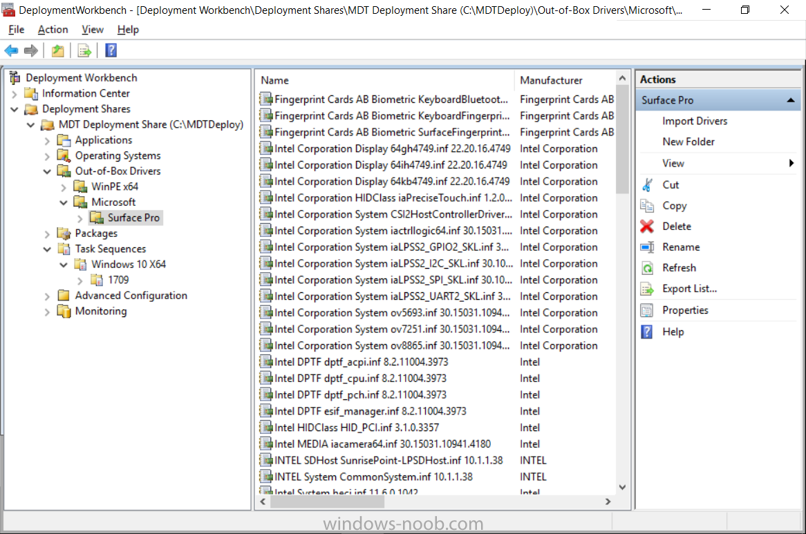Viewport: 806px width, 534px height.
Task: Open the View menu in menu bar
Action: coord(93,30)
